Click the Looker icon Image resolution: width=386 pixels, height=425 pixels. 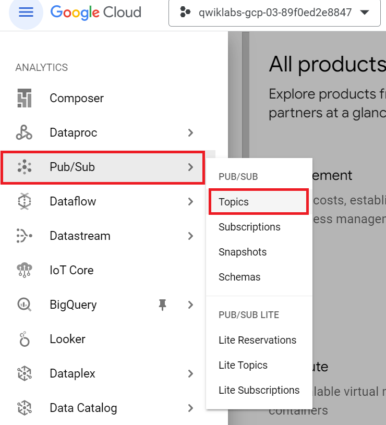25,339
